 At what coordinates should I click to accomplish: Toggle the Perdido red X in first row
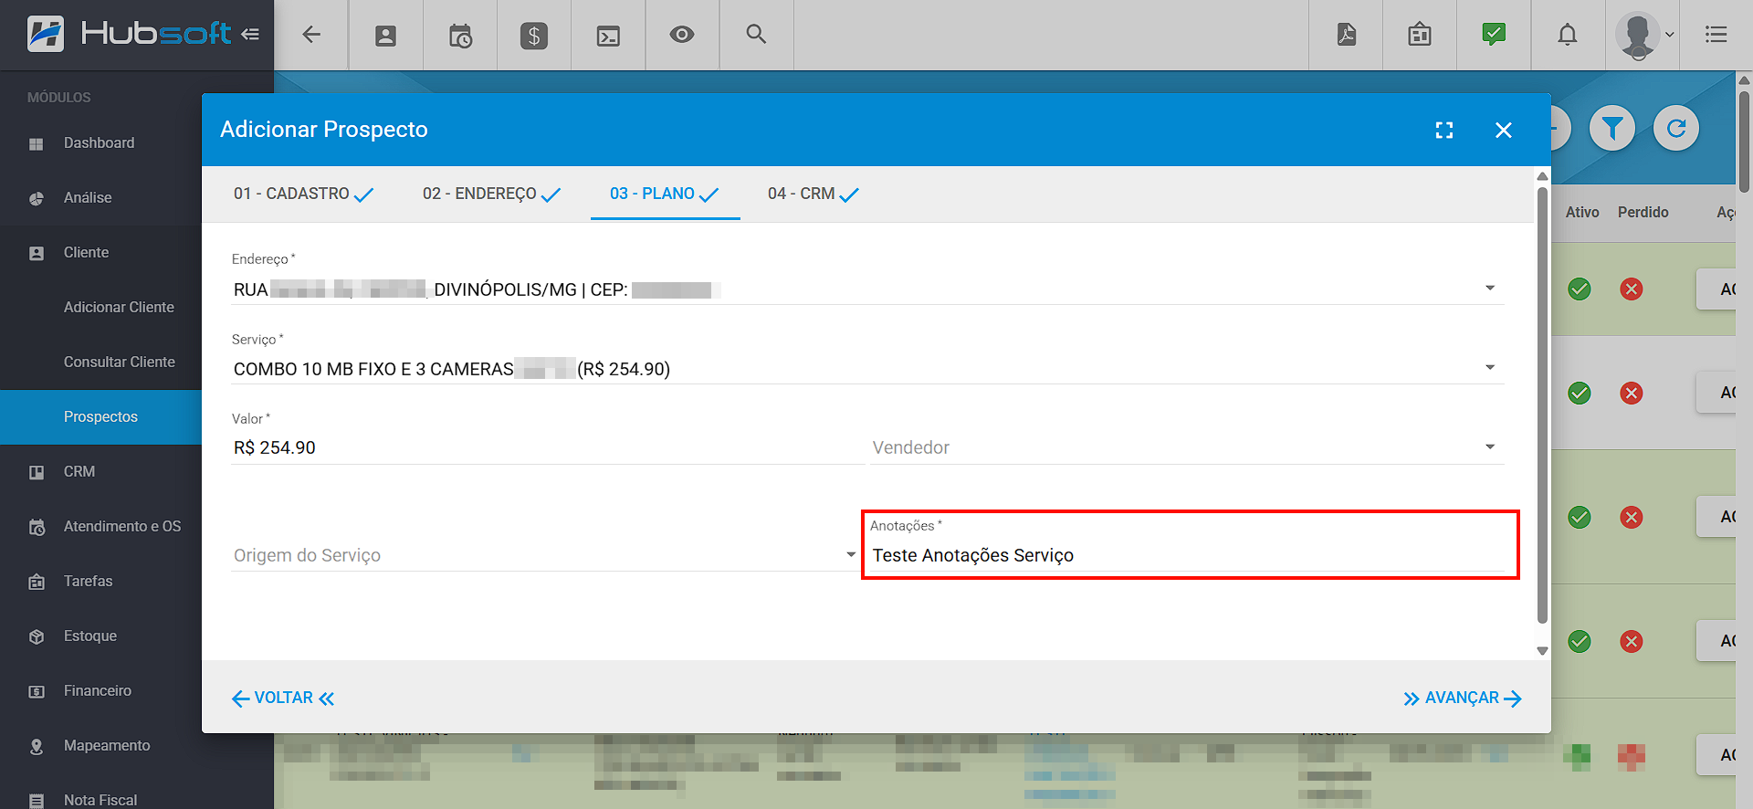pos(1632,289)
